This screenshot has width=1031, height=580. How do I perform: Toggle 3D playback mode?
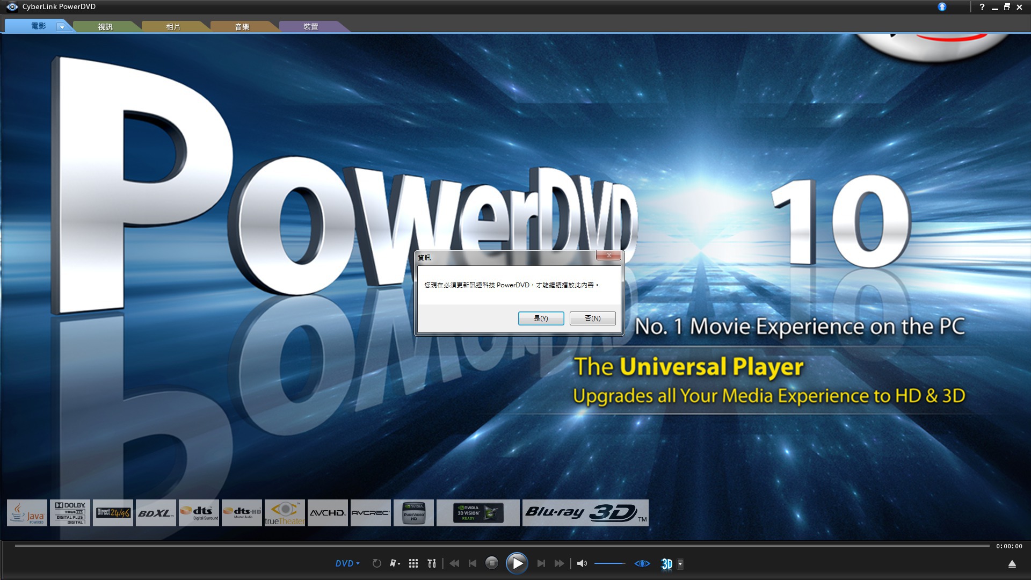(667, 564)
